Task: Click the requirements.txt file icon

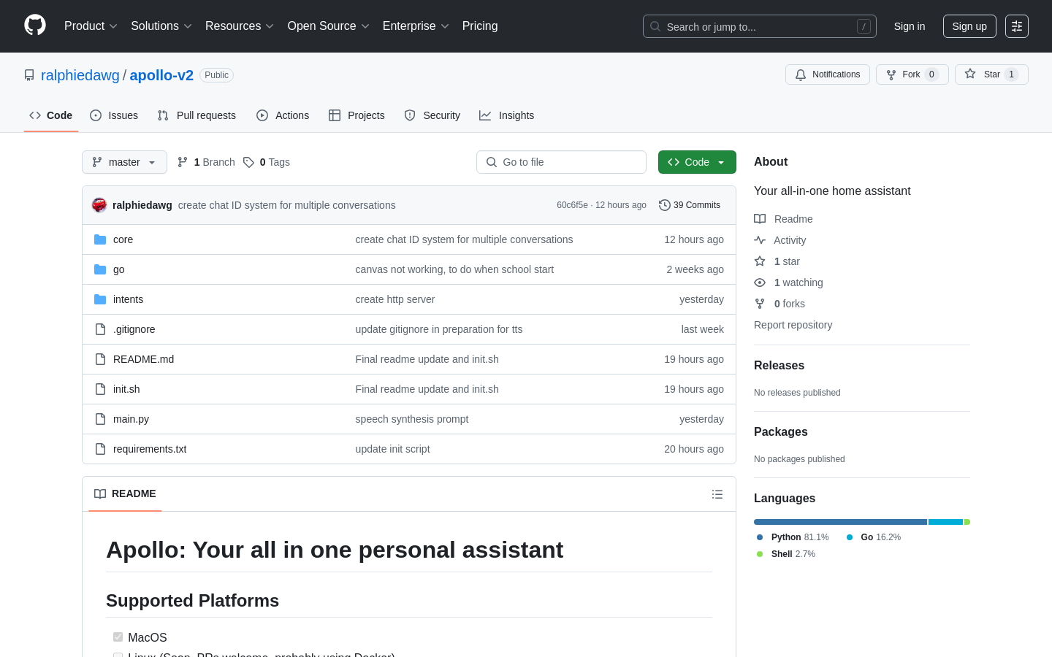Action: [100, 449]
